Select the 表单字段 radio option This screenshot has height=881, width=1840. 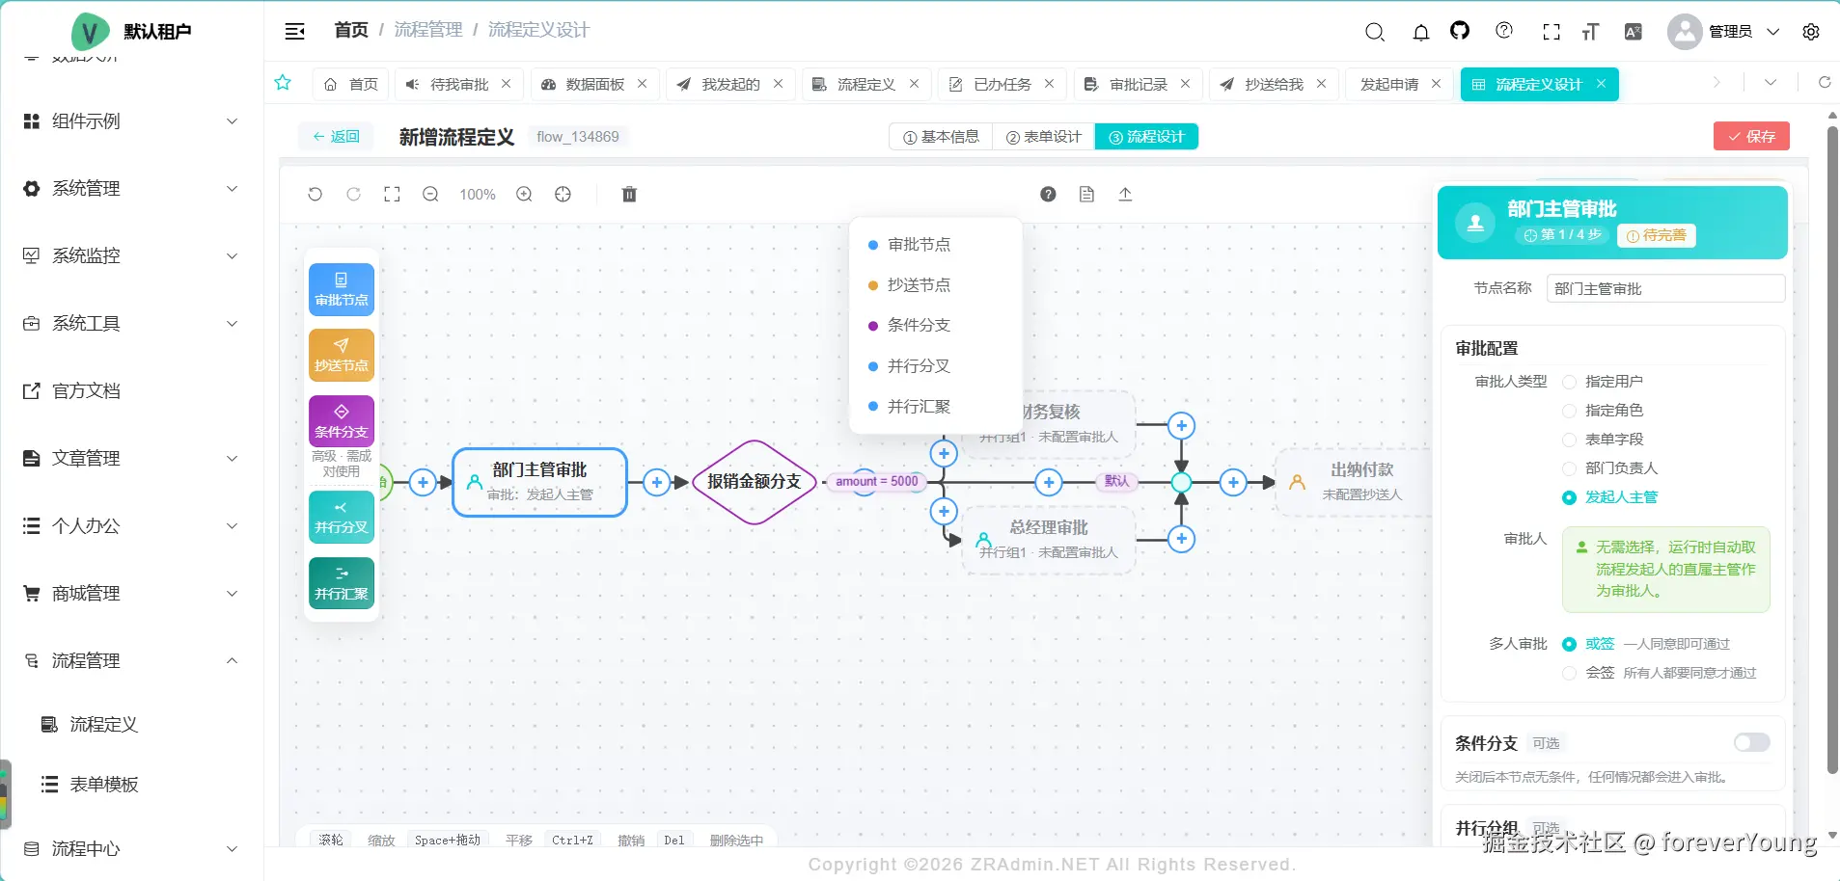coord(1569,440)
